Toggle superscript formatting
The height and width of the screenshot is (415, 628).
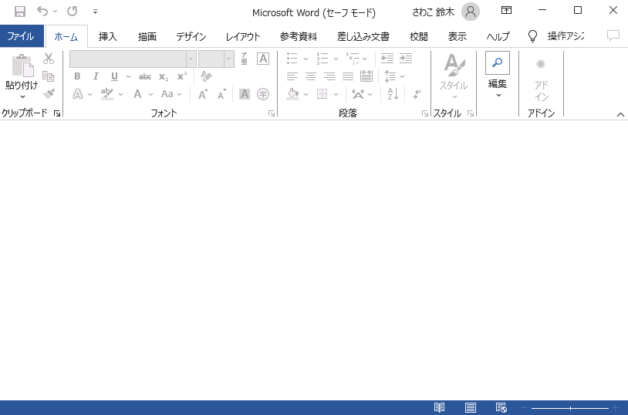coord(182,76)
